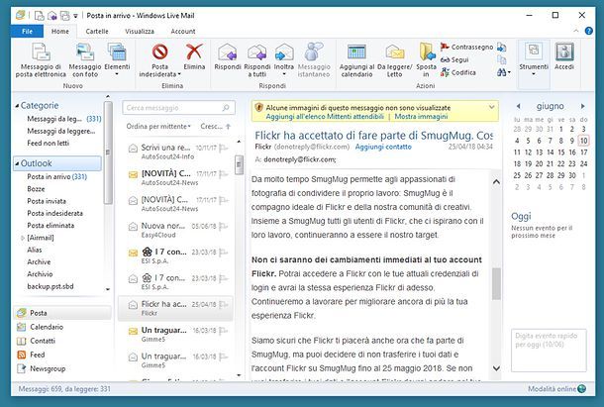Open the Calendario view

[40, 327]
